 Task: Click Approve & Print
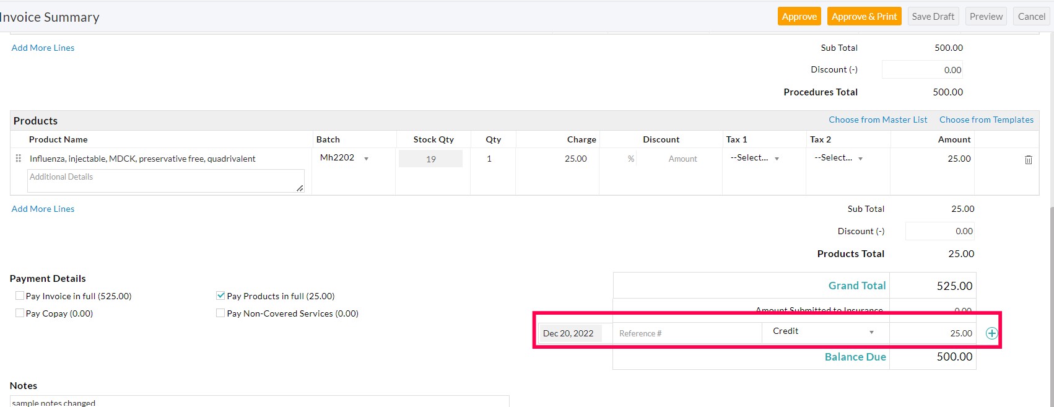pyautogui.click(x=863, y=17)
